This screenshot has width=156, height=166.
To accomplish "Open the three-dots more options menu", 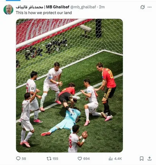I will tap(150, 7).
